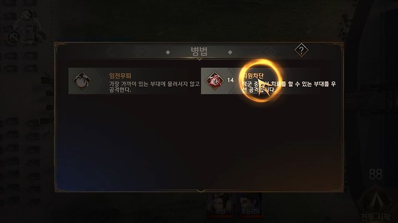
Task: Click the downward chevron at dialog bottom edge
Action: pyautogui.click(x=201, y=191)
